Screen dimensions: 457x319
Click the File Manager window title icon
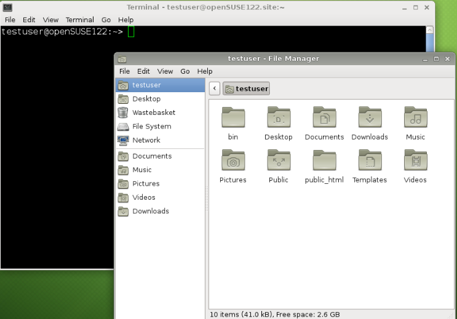[122, 59]
